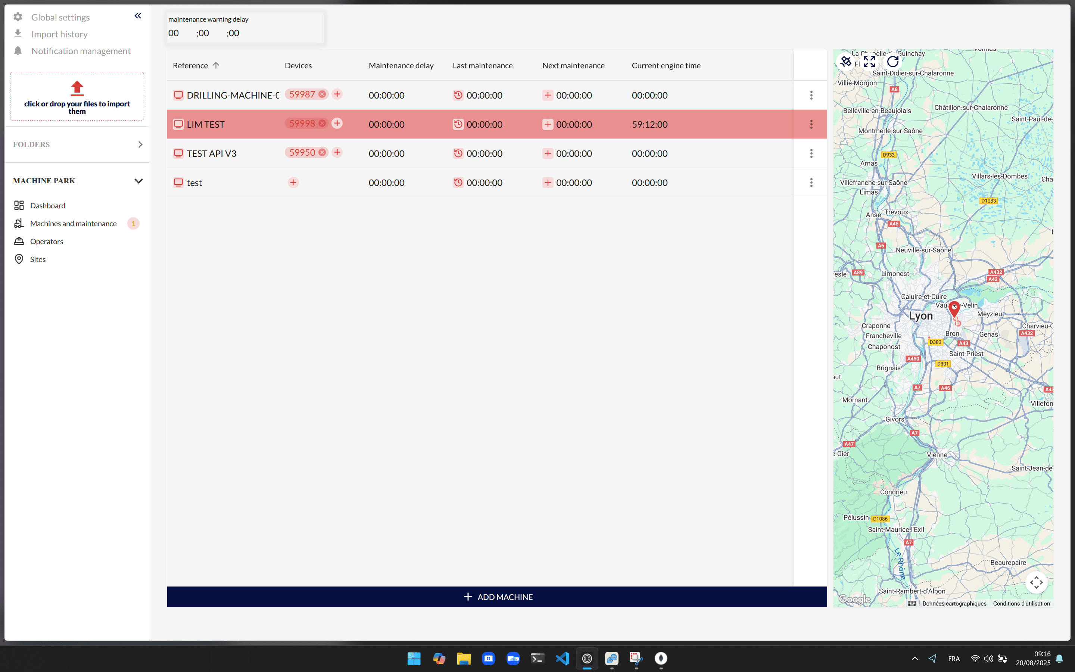
Task: Click the maintenance warning delay hours field
Action: pyautogui.click(x=174, y=33)
